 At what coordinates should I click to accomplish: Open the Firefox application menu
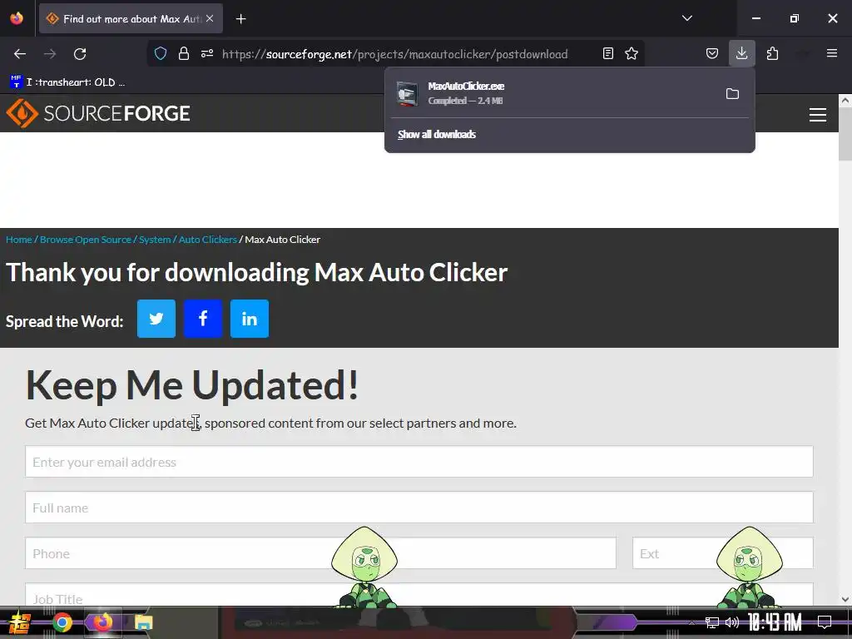(832, 53)
